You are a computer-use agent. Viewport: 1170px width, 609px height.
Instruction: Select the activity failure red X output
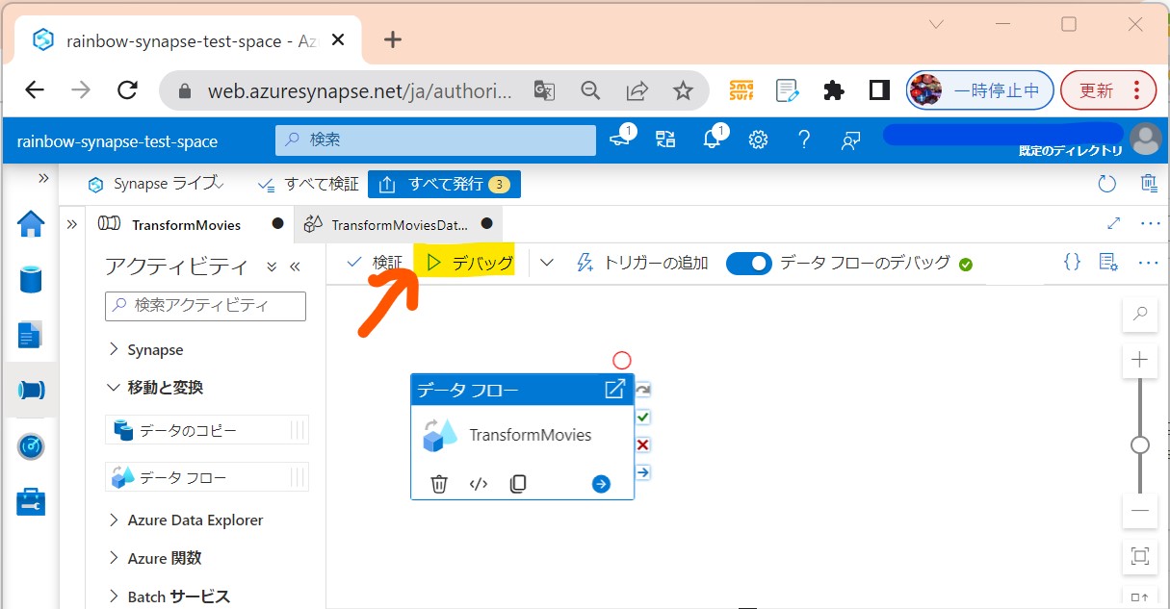point(643,444)
